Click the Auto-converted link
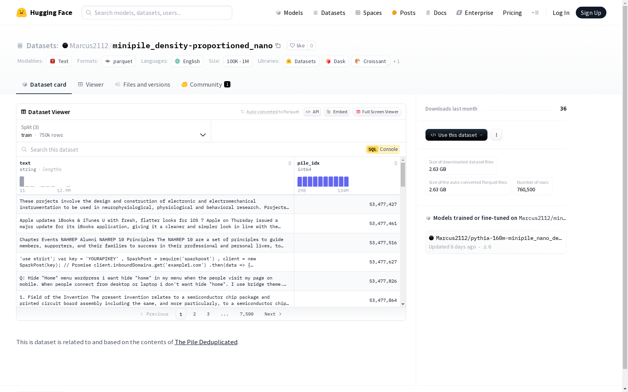 (262, 112)
